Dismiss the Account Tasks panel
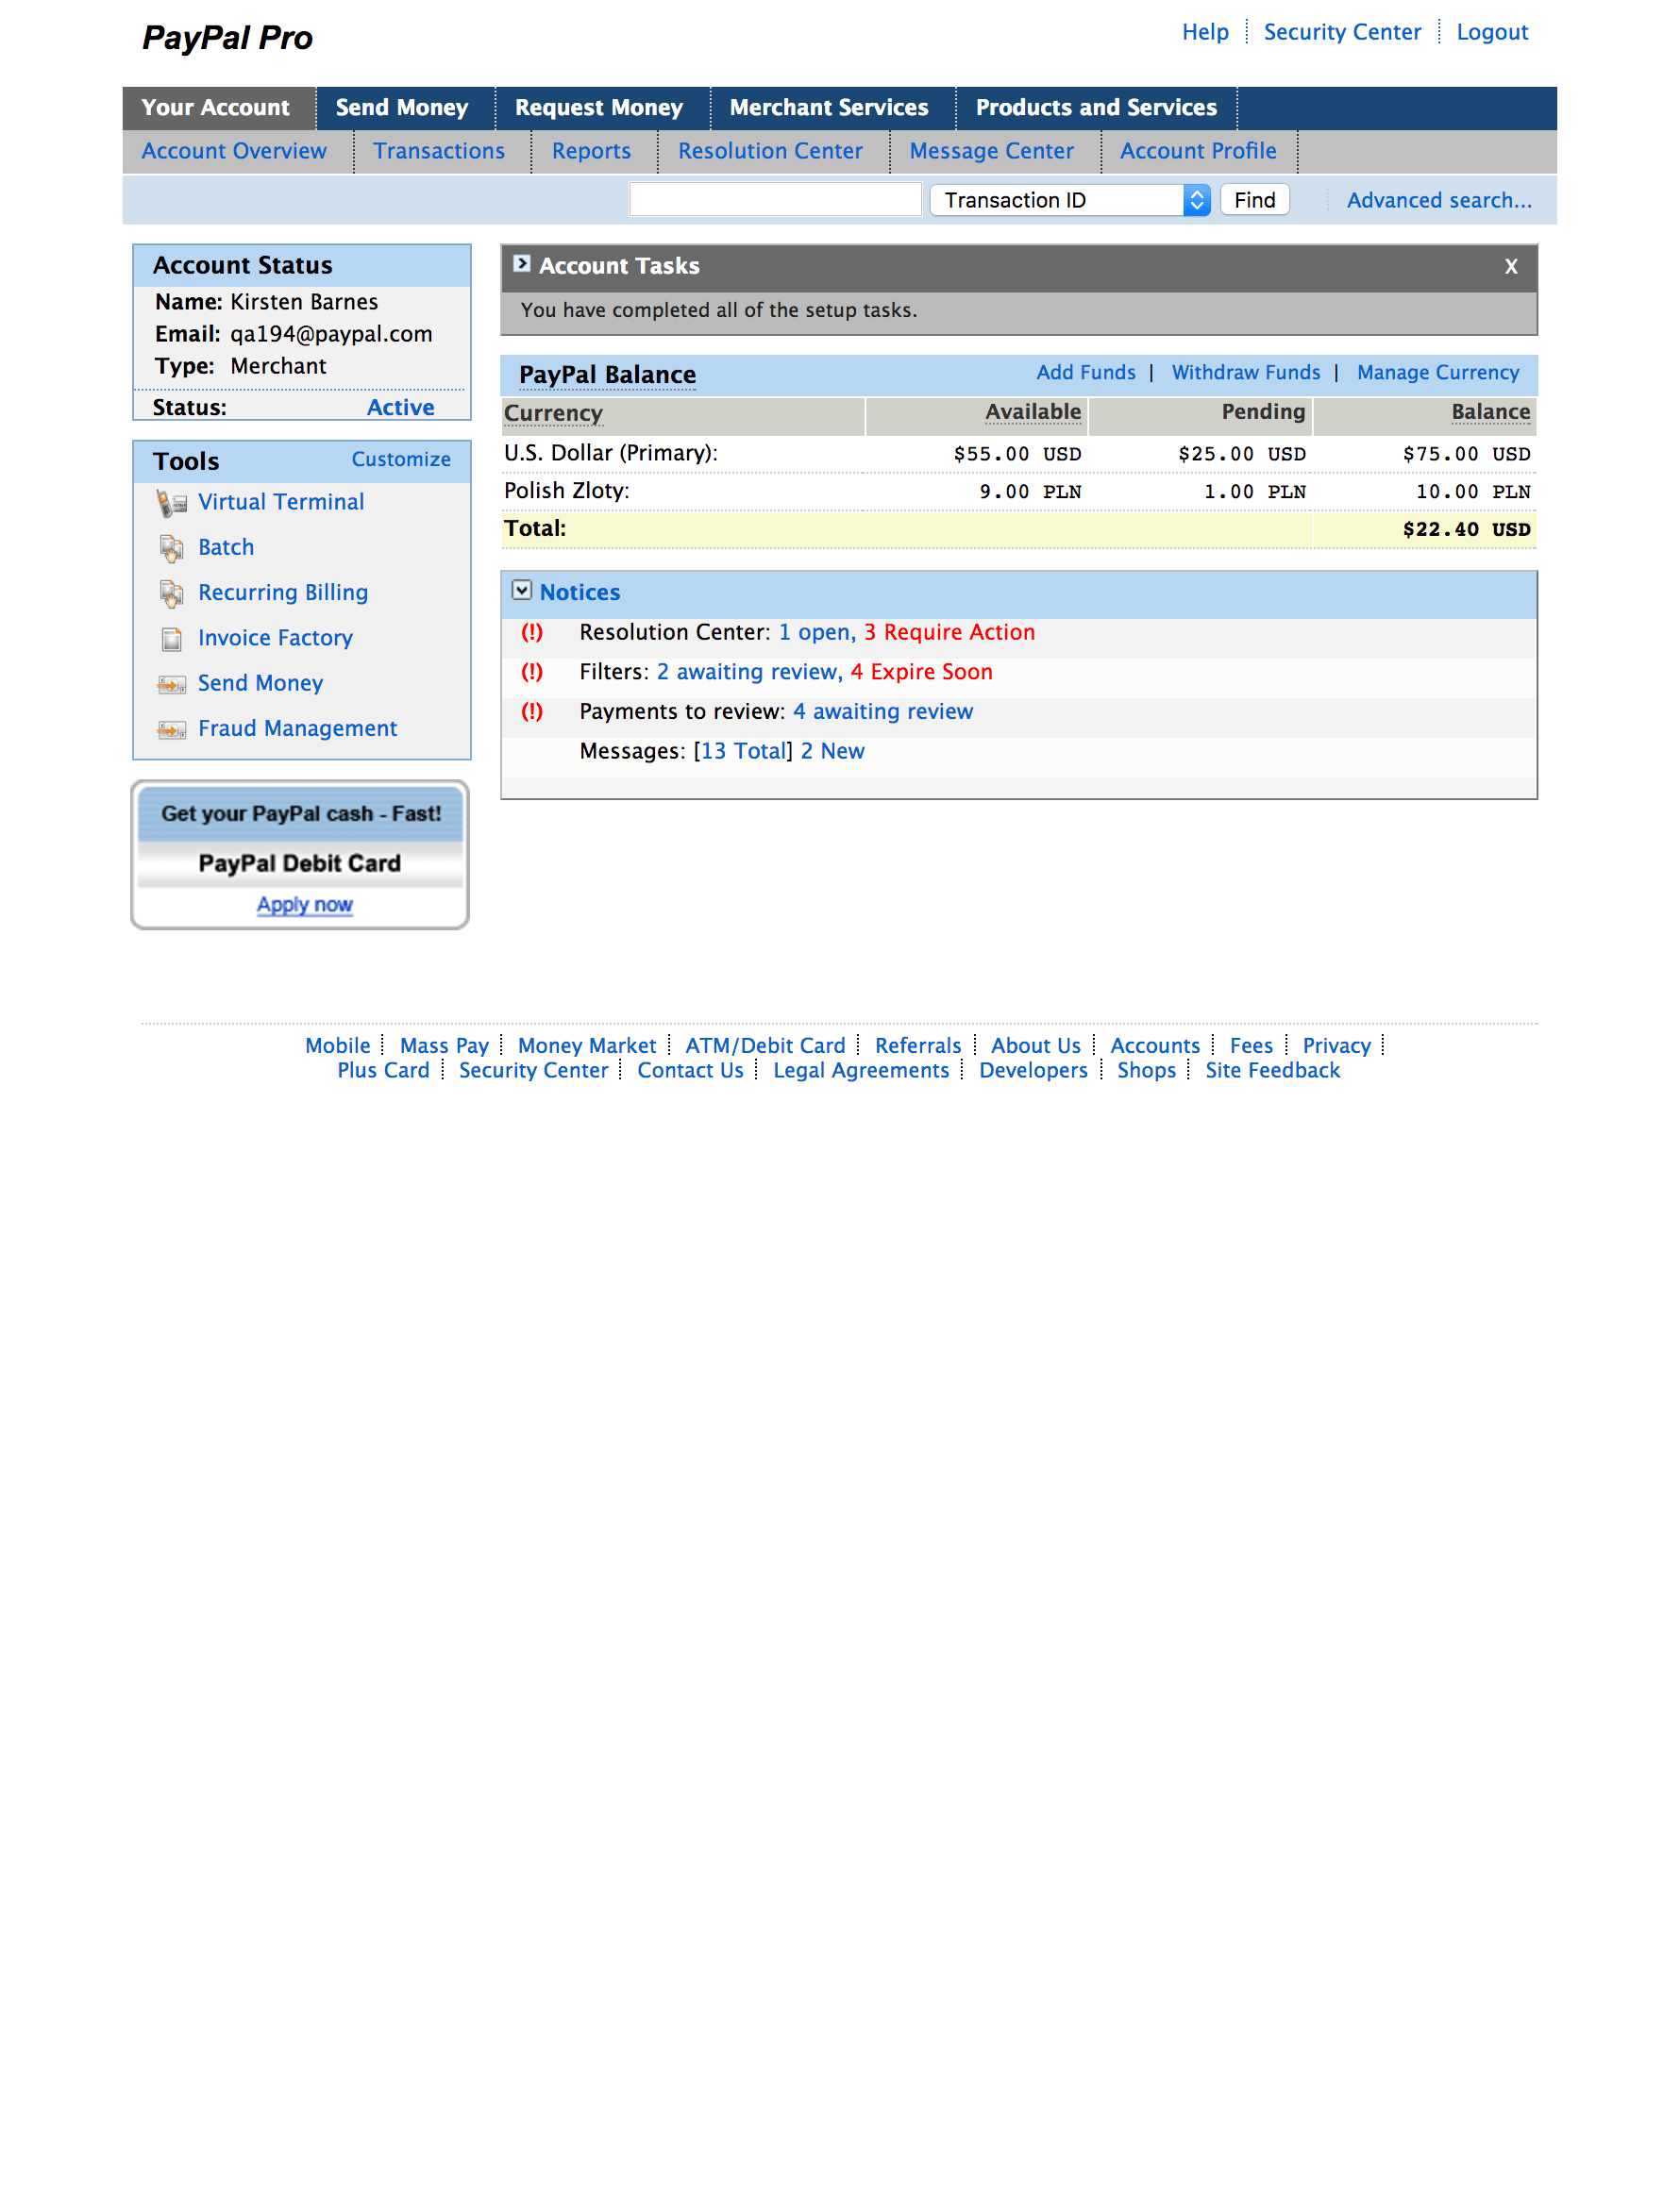This screenshot has width=1680, height=2189. [1510, 266]
